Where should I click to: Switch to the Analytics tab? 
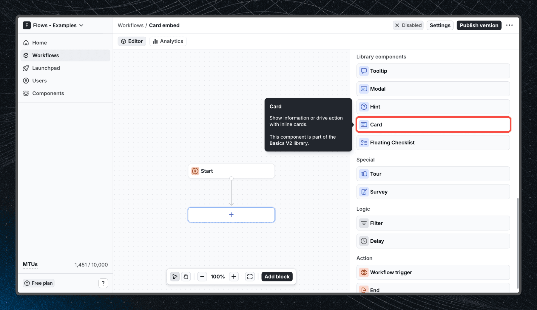[x=168, y=41]
